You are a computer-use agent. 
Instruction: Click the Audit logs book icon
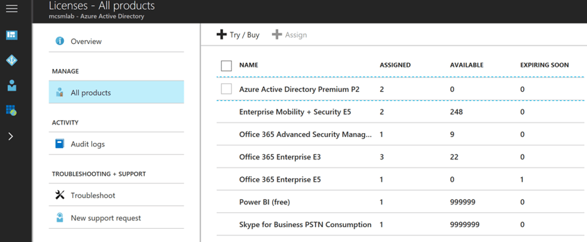[60, 144]
